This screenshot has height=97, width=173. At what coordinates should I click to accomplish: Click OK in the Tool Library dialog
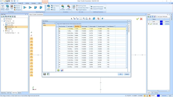pyautogui.click(x=120, y=74)
